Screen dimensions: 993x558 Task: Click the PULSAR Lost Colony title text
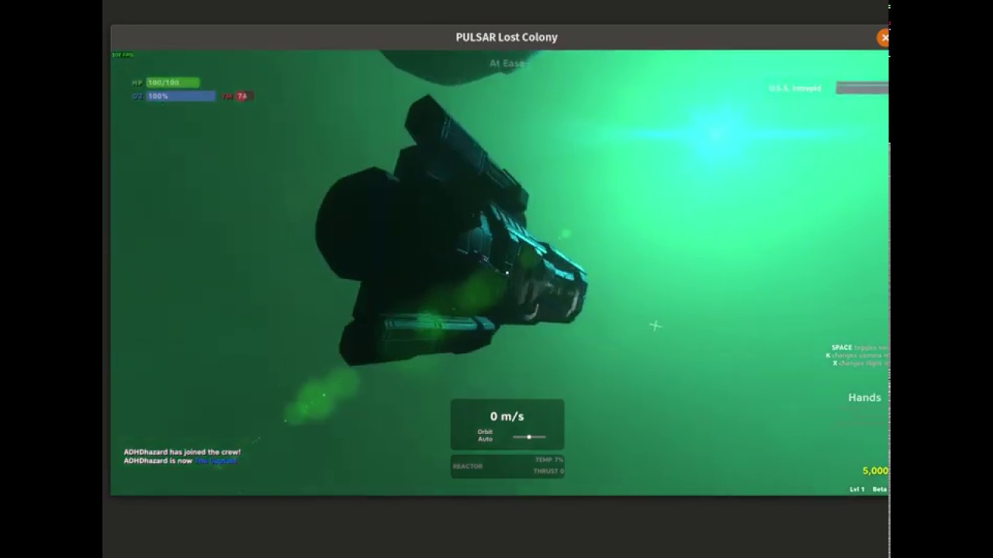(x=507, y=37)
